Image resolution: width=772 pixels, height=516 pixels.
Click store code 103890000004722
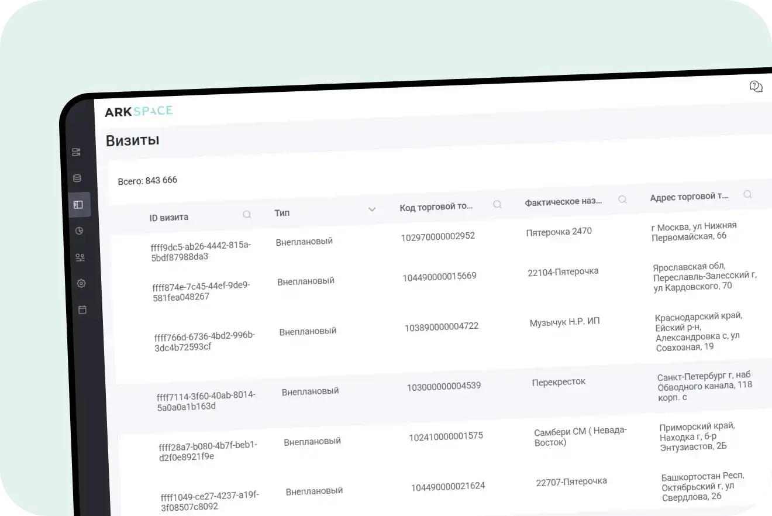[442, 326]
